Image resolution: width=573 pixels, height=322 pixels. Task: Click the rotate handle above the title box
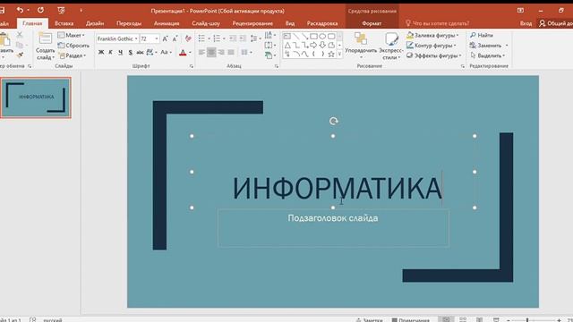333,121
